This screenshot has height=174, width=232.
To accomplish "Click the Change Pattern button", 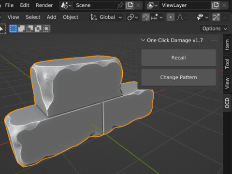I will coord(178,77).
